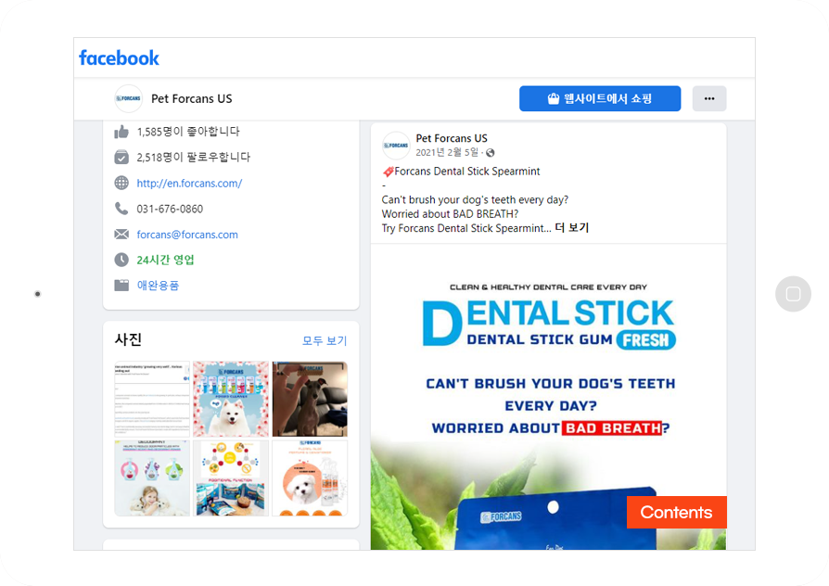Image resolution: width=829 pixels, height=586 pixels.
Task: Click the globe website icon
Action: (x=121, y=183)
